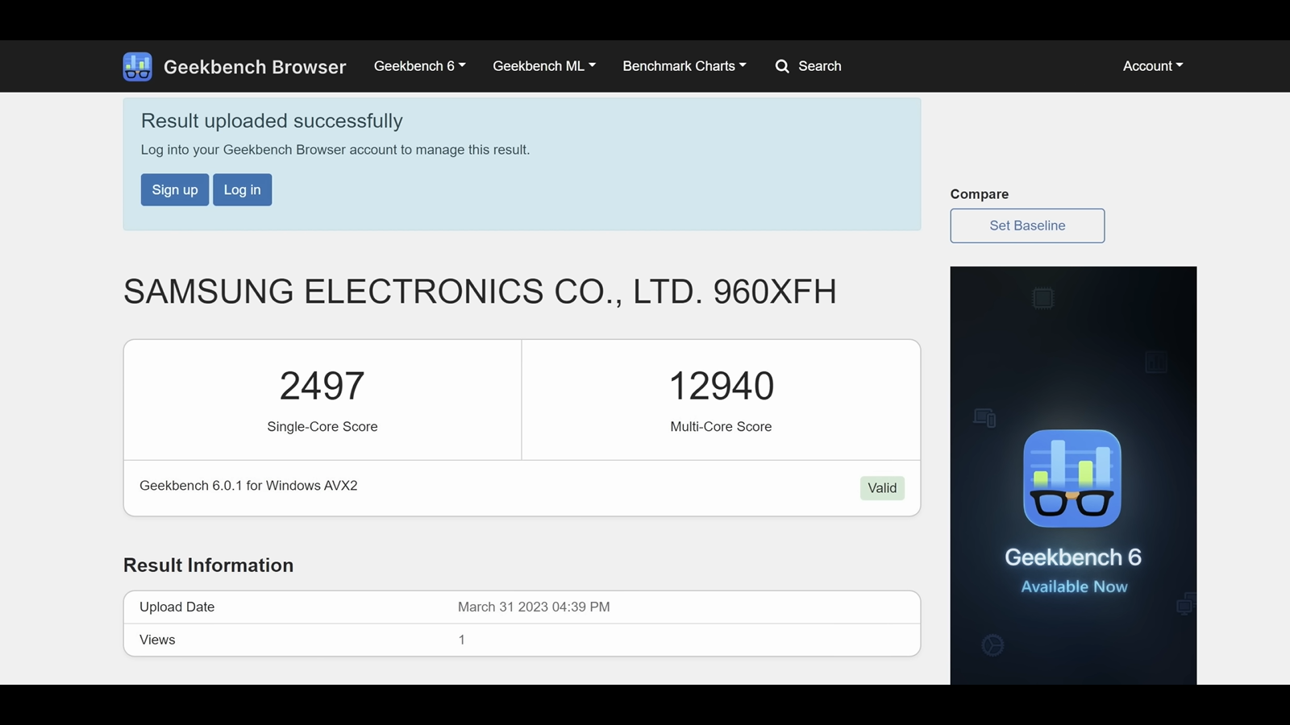This screenshot has width=1290, height=725.
Task: Click the Upload Date value March 31 2023
Action: pos(534,607)
